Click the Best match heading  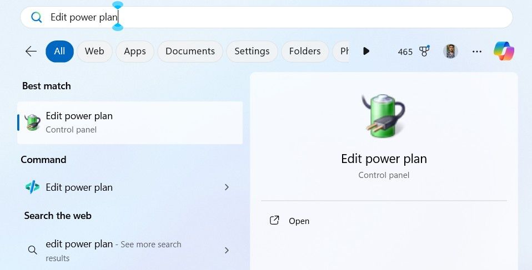point(47,86)
